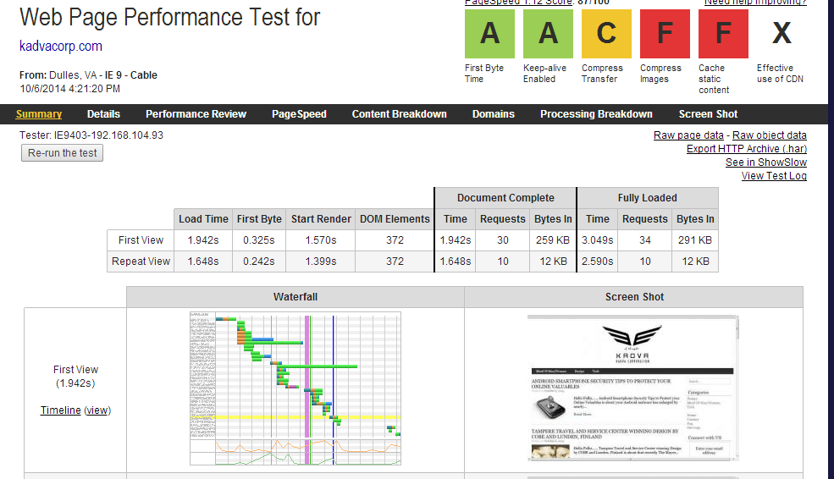The width and height of the screenshot is (834, 479).
Task: Click the Waterfall column header
Action: pos(295,297)
